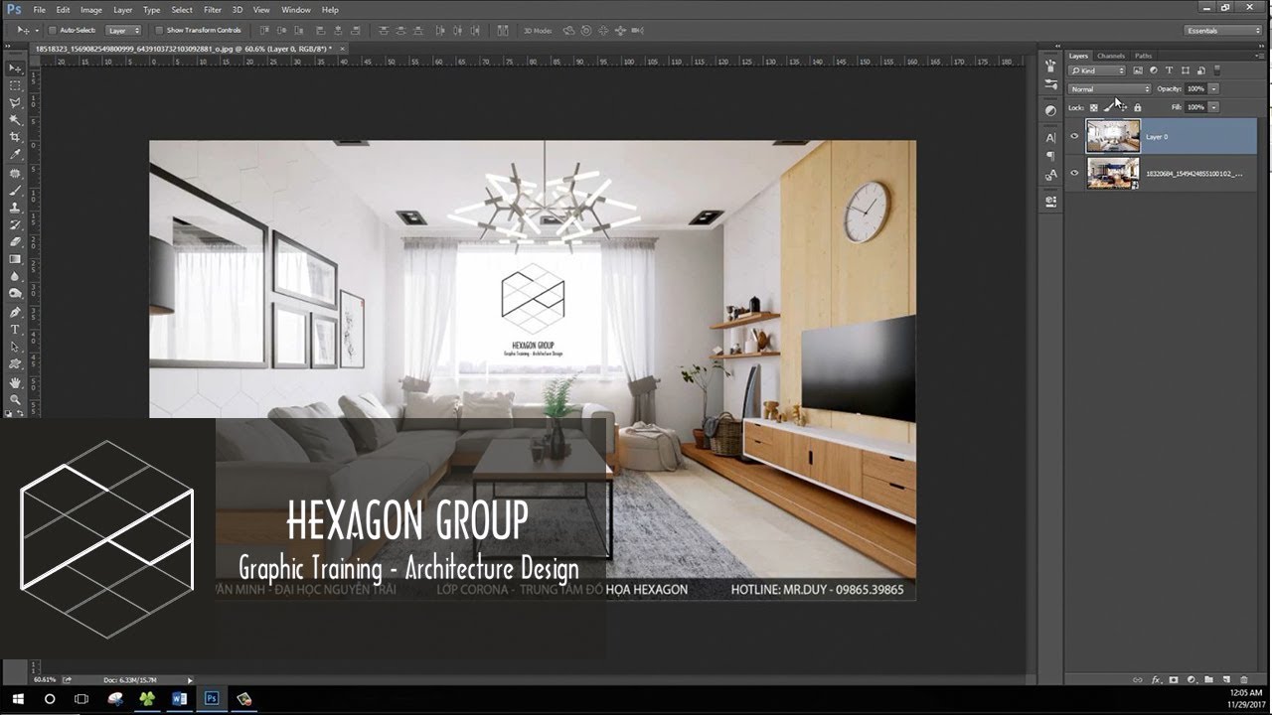Select the Crop tool
The width and height of the screenshot is (1272, 715).
[x=15, y=137]
